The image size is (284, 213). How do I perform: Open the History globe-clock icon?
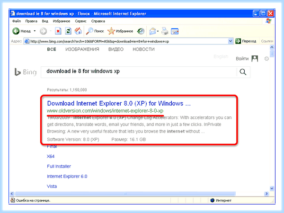pyautogui.click(x=141, y=31)
